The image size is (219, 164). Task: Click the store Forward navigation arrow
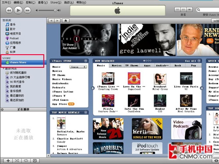(57, 21)
